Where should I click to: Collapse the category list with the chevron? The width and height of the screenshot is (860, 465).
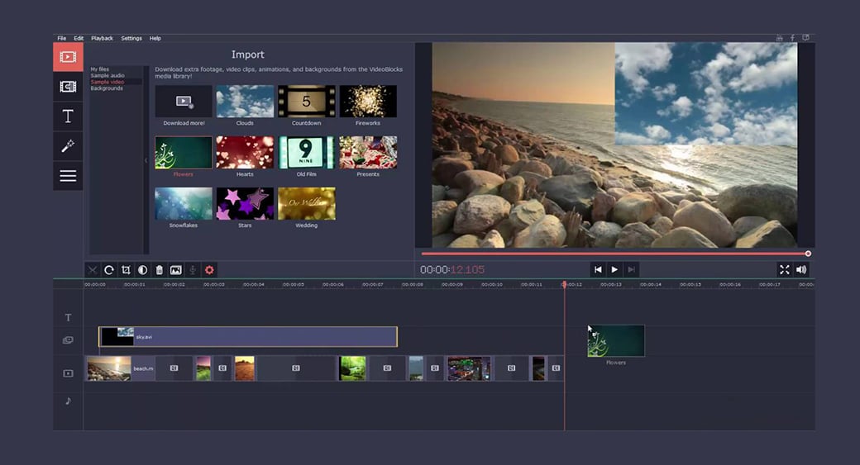(x=146, y=160)
